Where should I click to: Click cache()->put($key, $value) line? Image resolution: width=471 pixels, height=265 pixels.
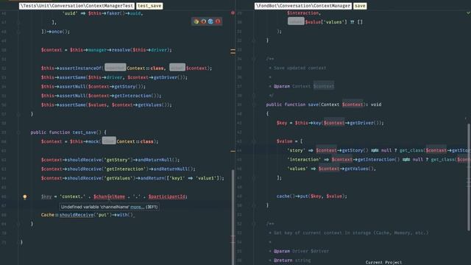(312, 197)
